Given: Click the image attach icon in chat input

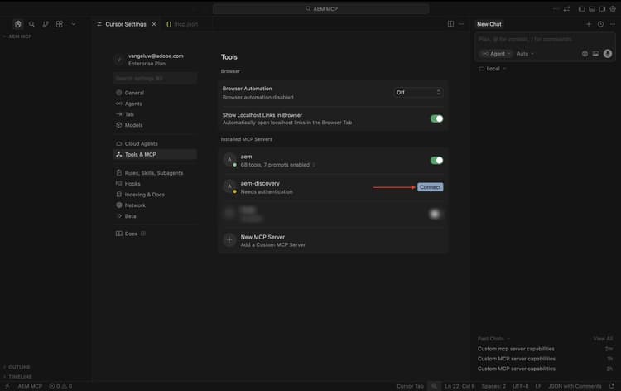Looking at the screenshot, I should [595, 54].
